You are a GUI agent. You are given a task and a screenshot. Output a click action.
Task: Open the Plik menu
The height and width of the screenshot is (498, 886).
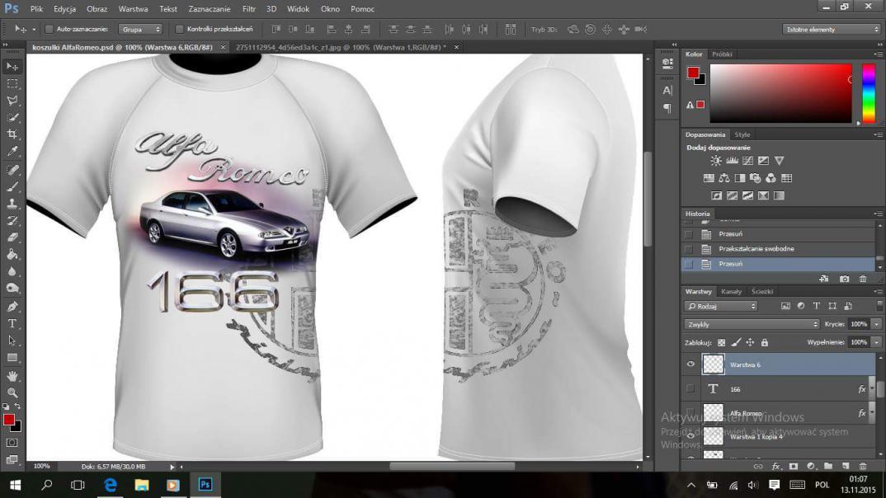[x=37, y=9]
